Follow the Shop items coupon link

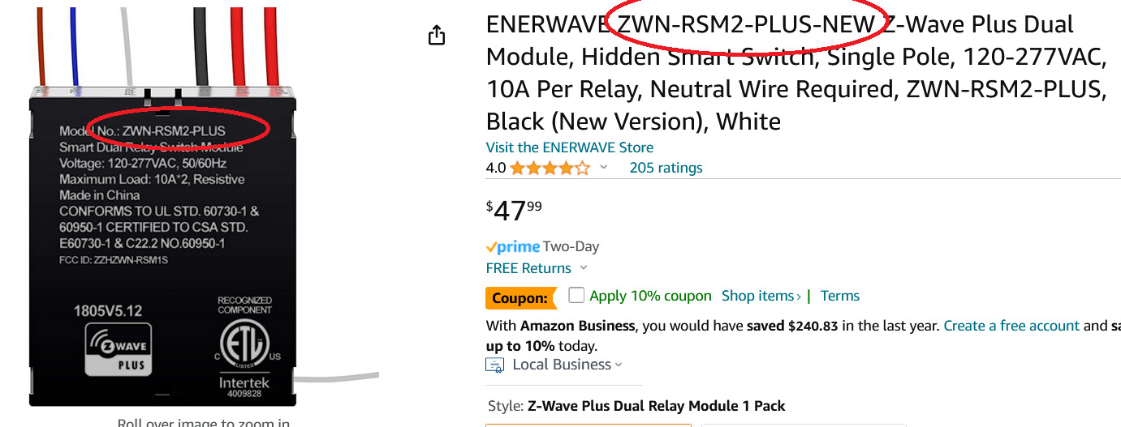click(x=761, y=296)
